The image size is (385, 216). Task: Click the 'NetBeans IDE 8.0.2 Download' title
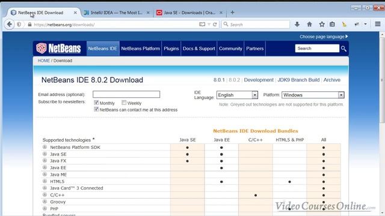[x=92, y=80]
